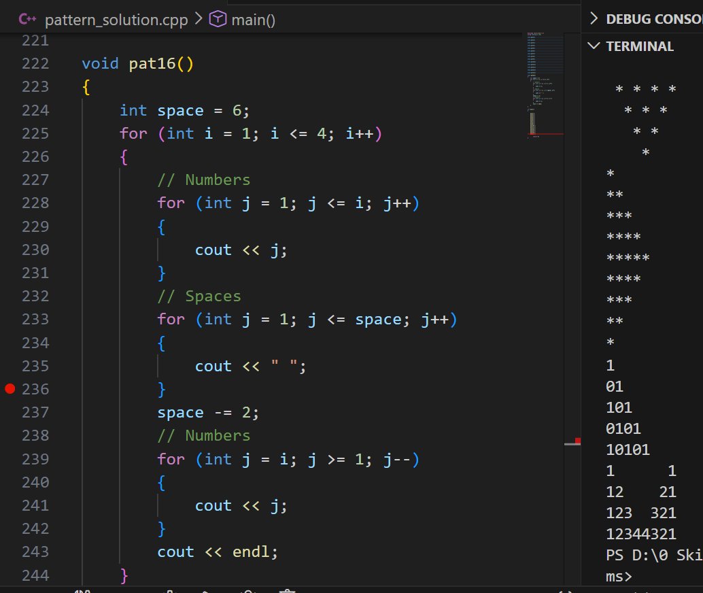Click the '10101' terminal output line
Image resolution: width=703 pixels, height=593 pixels.
(x=628, y=450)
